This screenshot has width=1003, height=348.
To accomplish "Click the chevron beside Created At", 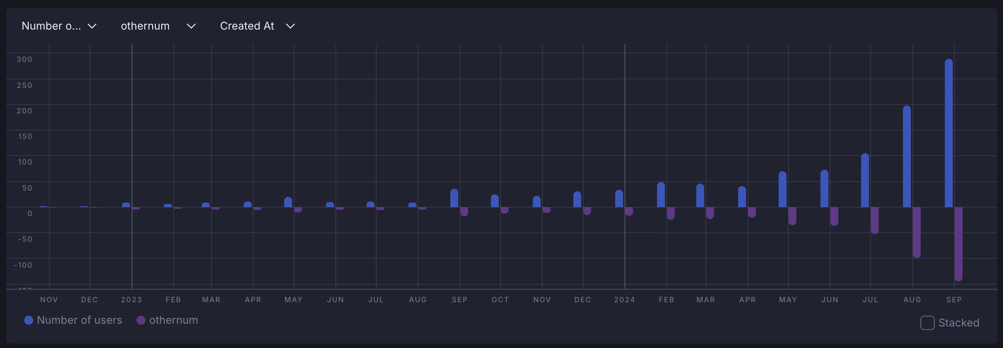I will [290, 26].
